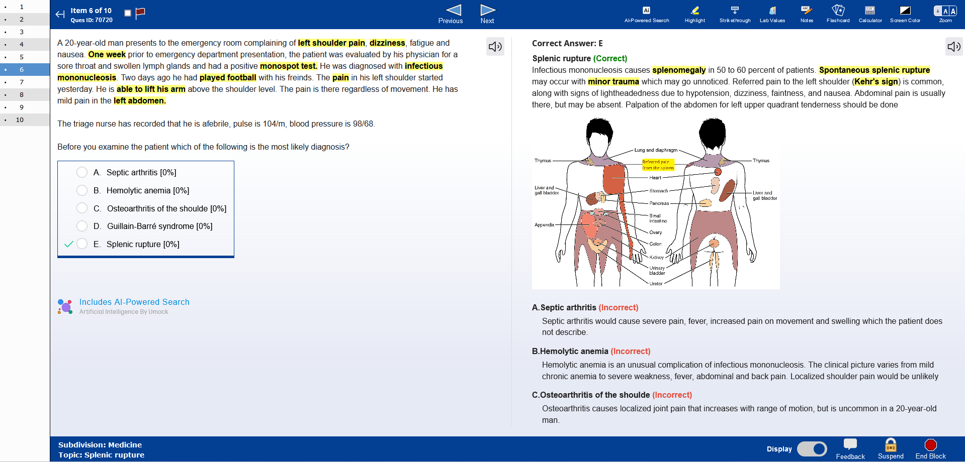Viewport: 965px width, 462px height.
Task: Click 'Item 6 of 10' label
Action: point(91,11)
